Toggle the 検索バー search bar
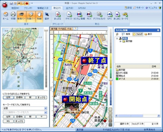Image resolution: width=163 pixels, height=132 pixels. point(21,16)
